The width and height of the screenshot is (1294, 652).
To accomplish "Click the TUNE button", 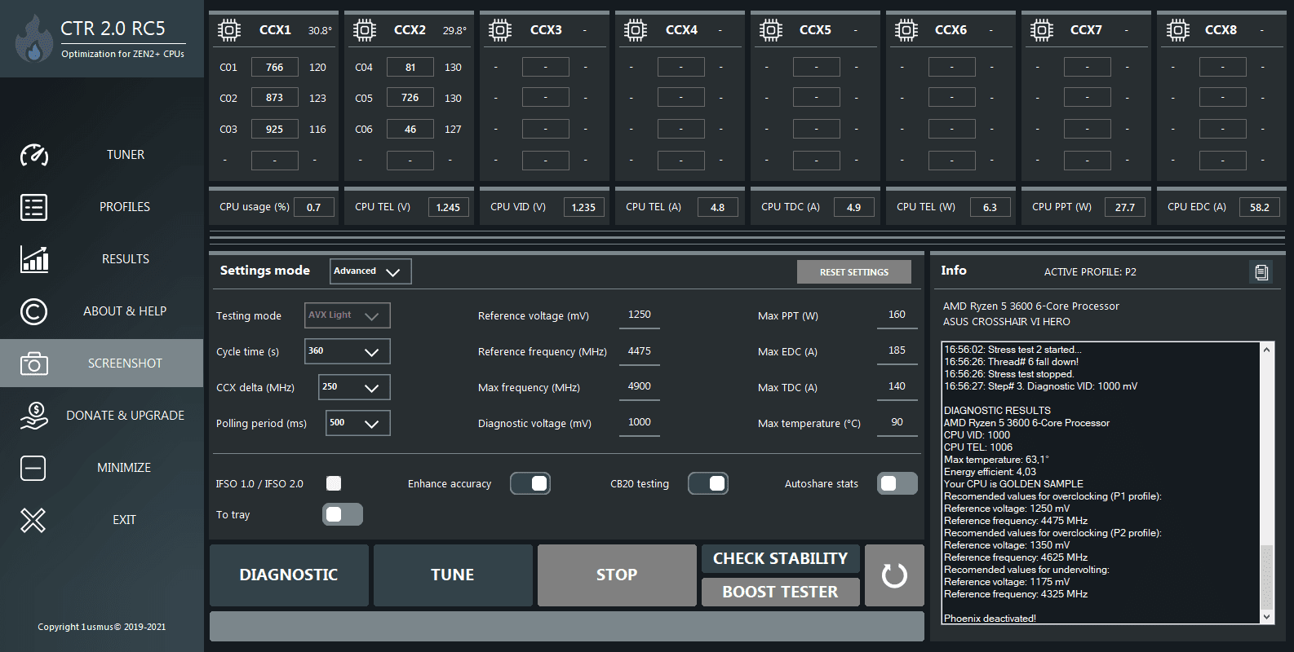I will [x=453, y=575].
